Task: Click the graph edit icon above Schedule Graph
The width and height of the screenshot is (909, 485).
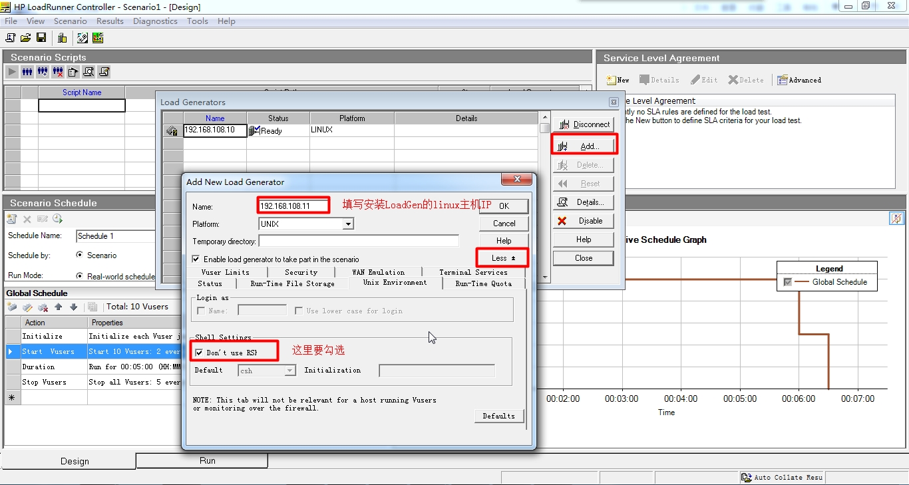Action: click(896, 218)
